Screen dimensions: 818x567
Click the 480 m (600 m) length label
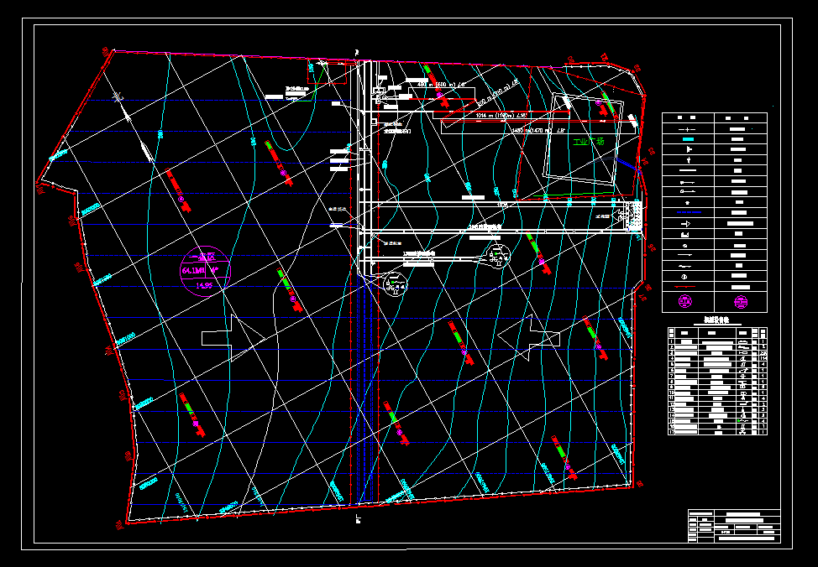point(441,84)
